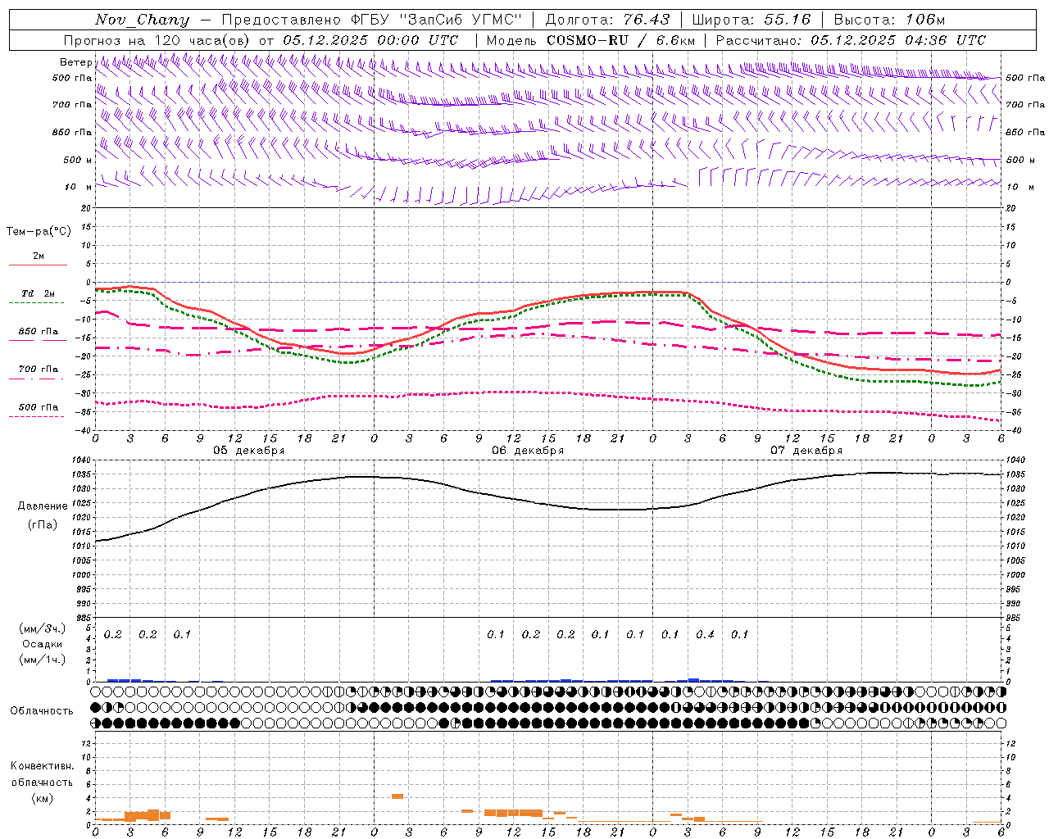Select the Конвективн. convective cloud label
This screenshot has height=839, width=1049.
coord(42,766)
